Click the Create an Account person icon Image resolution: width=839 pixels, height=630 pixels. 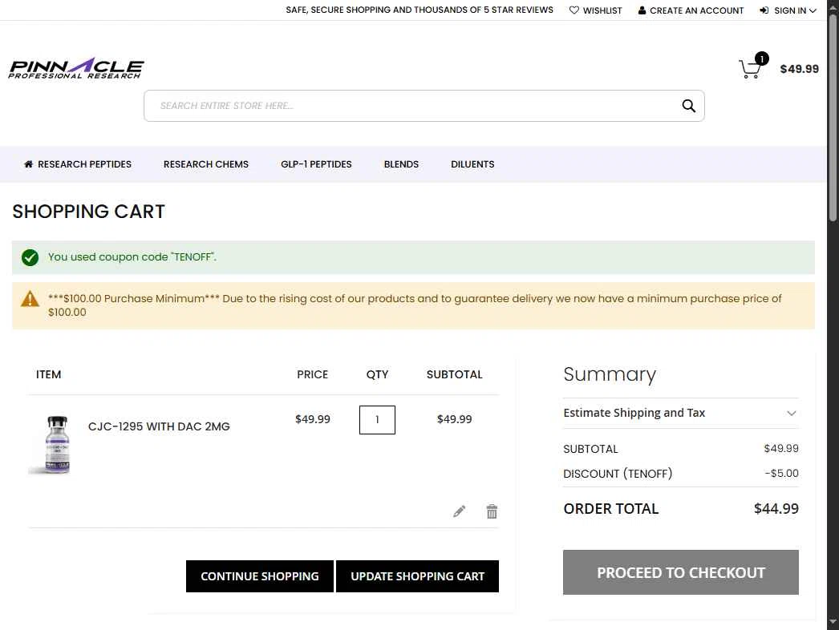(642, 10)
